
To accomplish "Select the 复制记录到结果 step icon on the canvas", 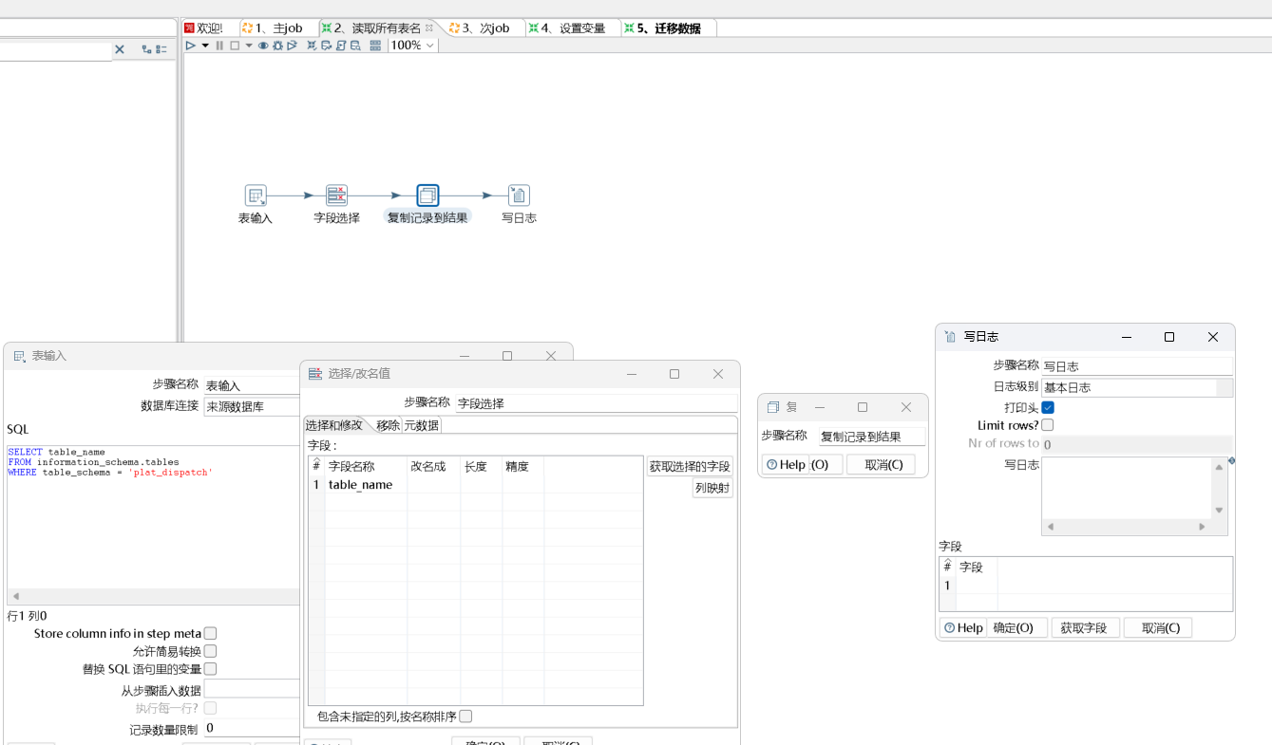I will point(427,196).
